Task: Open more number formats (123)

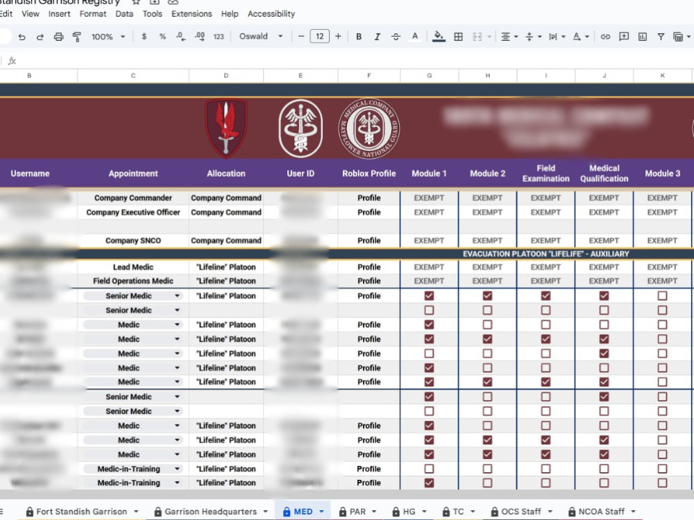Action: [219, 37]
